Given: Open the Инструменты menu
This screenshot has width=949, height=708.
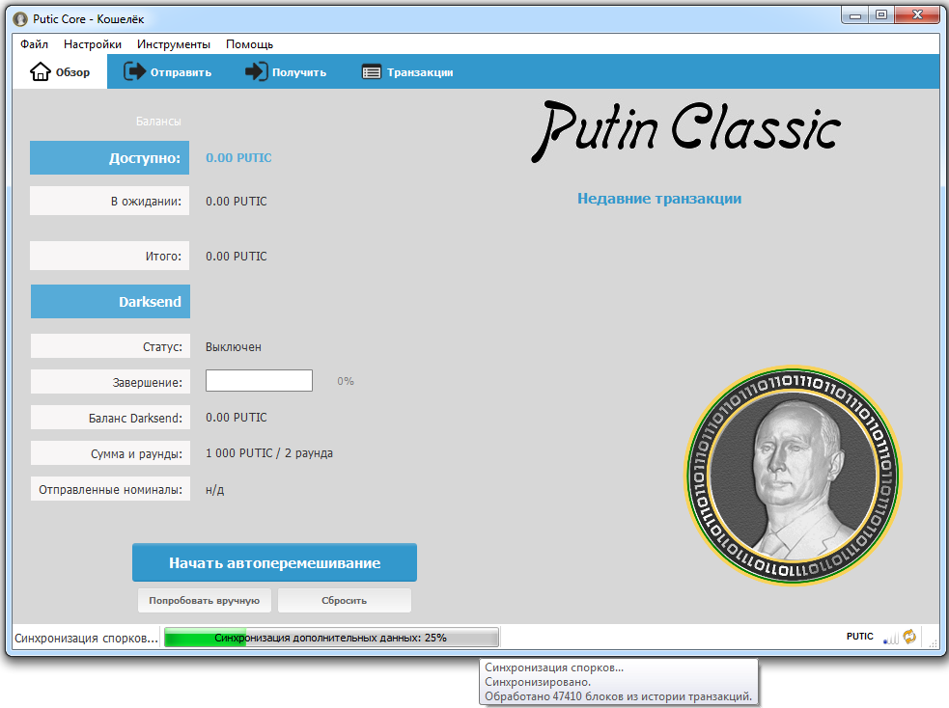Looking at the screenshot, I should [174, 44].
